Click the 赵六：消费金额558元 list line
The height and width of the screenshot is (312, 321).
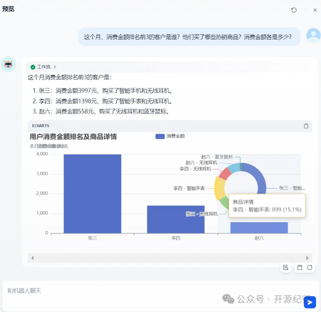click(101, 112)
